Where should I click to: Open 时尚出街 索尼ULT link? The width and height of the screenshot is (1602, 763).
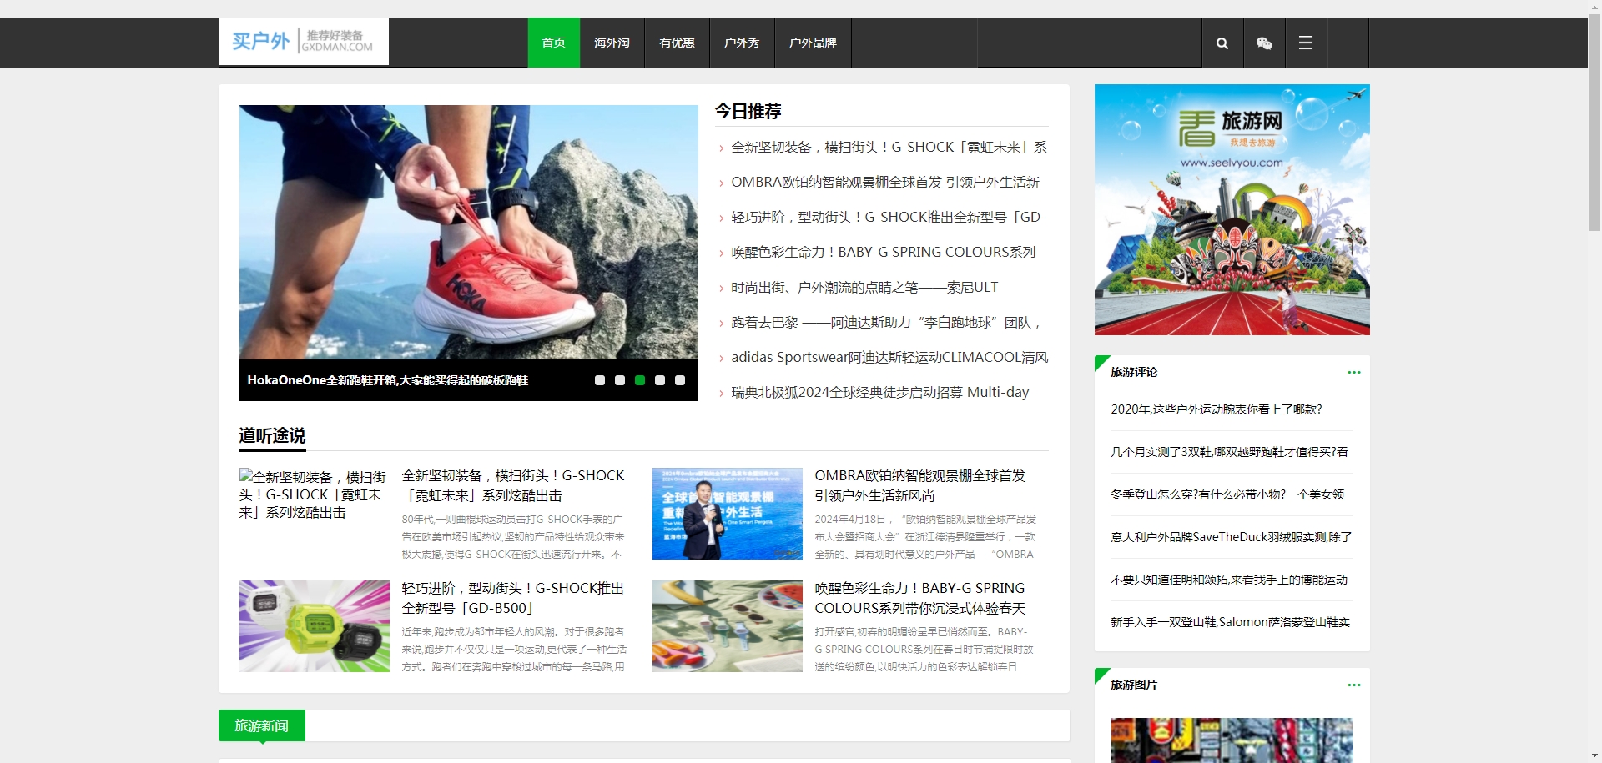864,288
